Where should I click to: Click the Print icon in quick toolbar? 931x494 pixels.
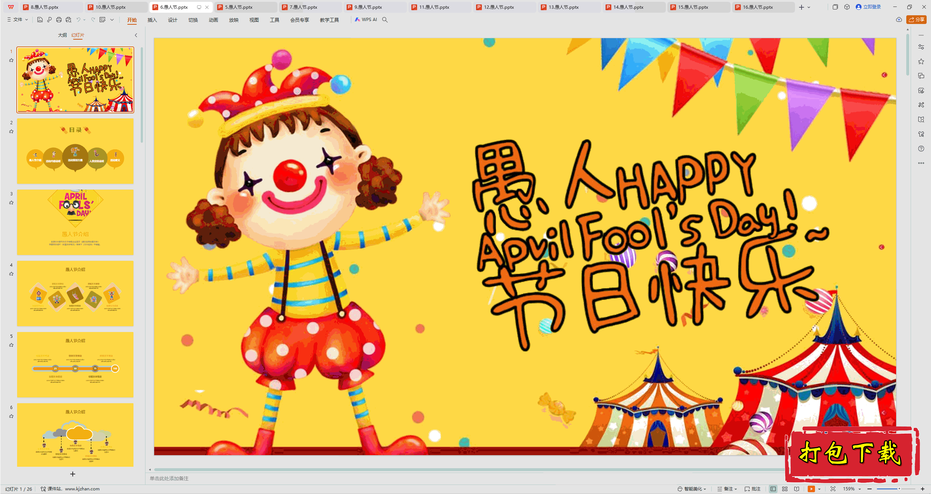pyautogui.click(x=59, y=20)
